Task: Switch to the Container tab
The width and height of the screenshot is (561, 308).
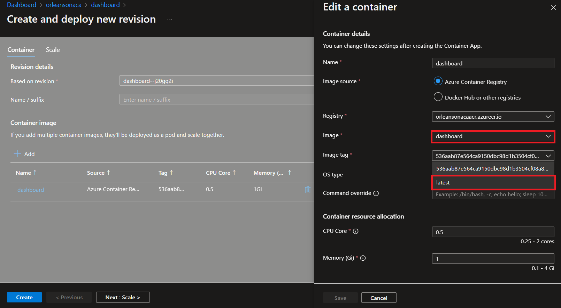Action: click(x=21, y=50)
